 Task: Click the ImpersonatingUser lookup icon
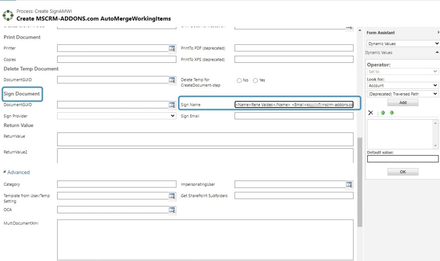click(349, 184)
